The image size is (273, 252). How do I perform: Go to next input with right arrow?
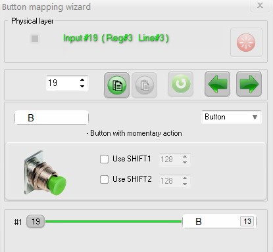[x=249, y=84]
